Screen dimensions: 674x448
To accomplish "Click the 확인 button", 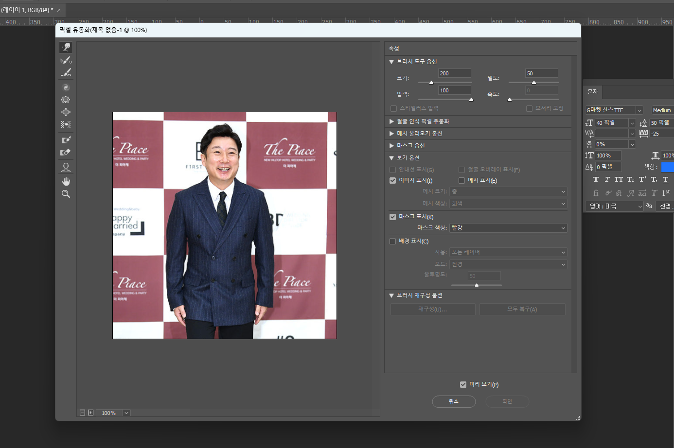I will 507,401.
